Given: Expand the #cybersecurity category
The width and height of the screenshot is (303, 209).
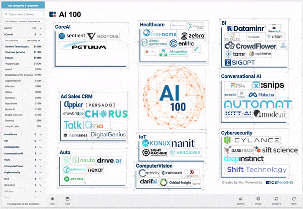Looking at the screenshot, I should click(41, 172).
